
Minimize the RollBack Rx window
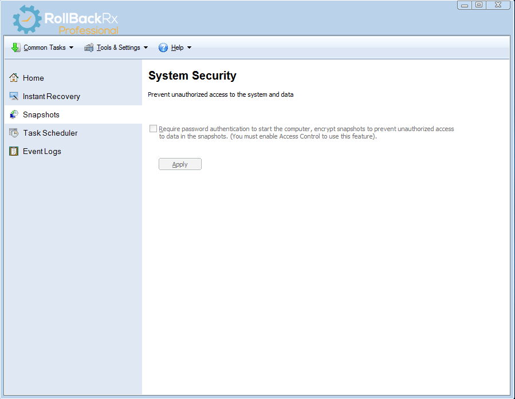465,5
